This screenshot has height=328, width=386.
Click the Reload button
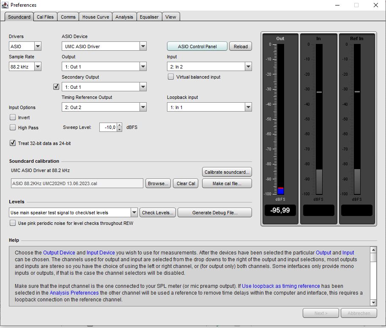[241, 46]
